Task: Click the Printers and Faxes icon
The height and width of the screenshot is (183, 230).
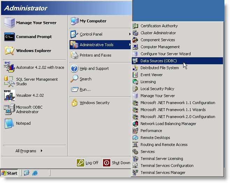Action: [x=74, y=55]
